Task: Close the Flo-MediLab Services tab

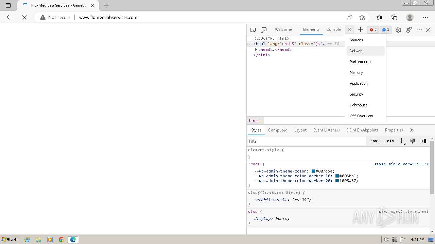Action: (x=92, y=5)
